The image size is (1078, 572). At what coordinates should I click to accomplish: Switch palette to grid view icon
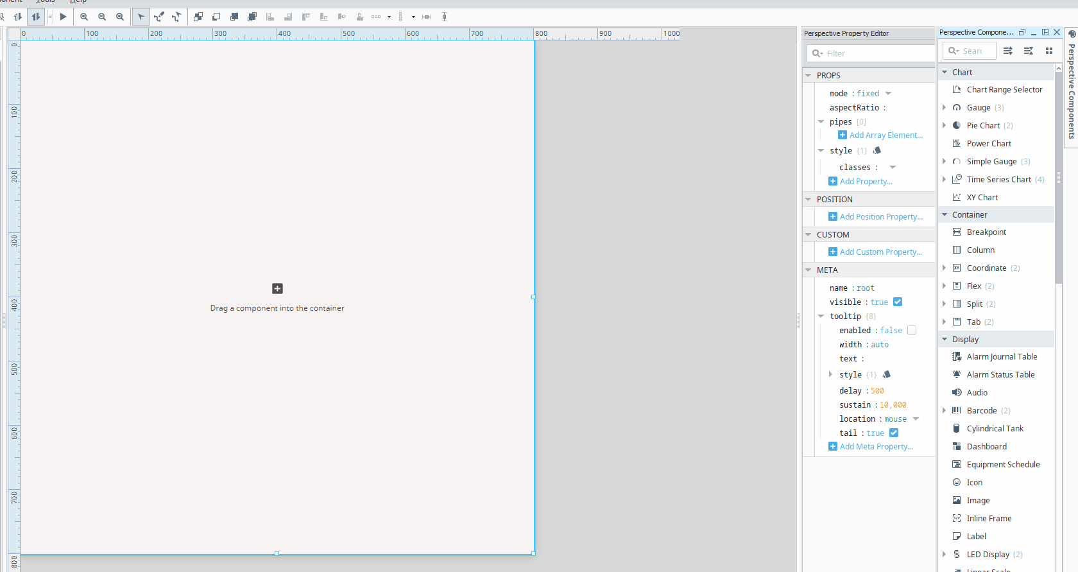(x=1049, y=51)
